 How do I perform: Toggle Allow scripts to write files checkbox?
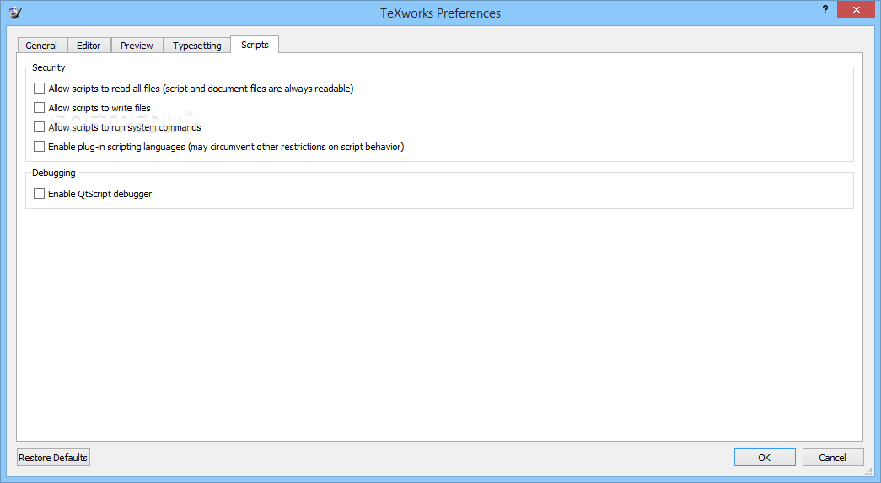(39, 107)
